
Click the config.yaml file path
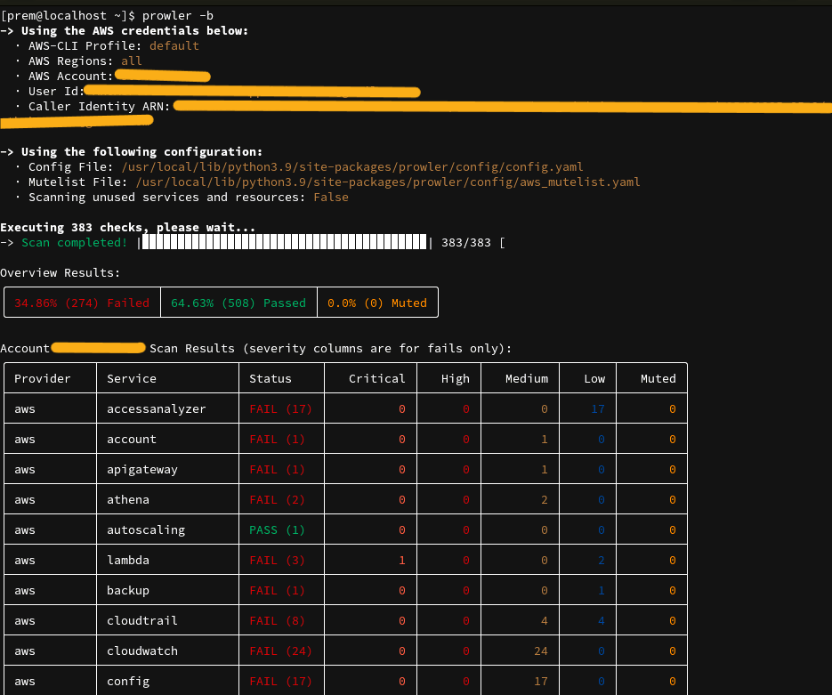(x=352, y=166)
